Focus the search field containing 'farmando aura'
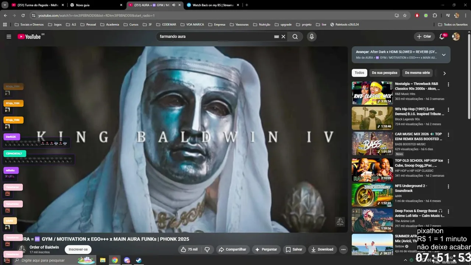This screenshot has width=471, height=265. (x=215, y=36)
